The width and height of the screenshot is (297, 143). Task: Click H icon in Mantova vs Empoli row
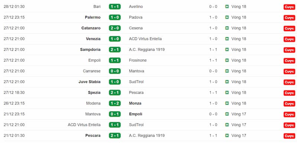227,114
